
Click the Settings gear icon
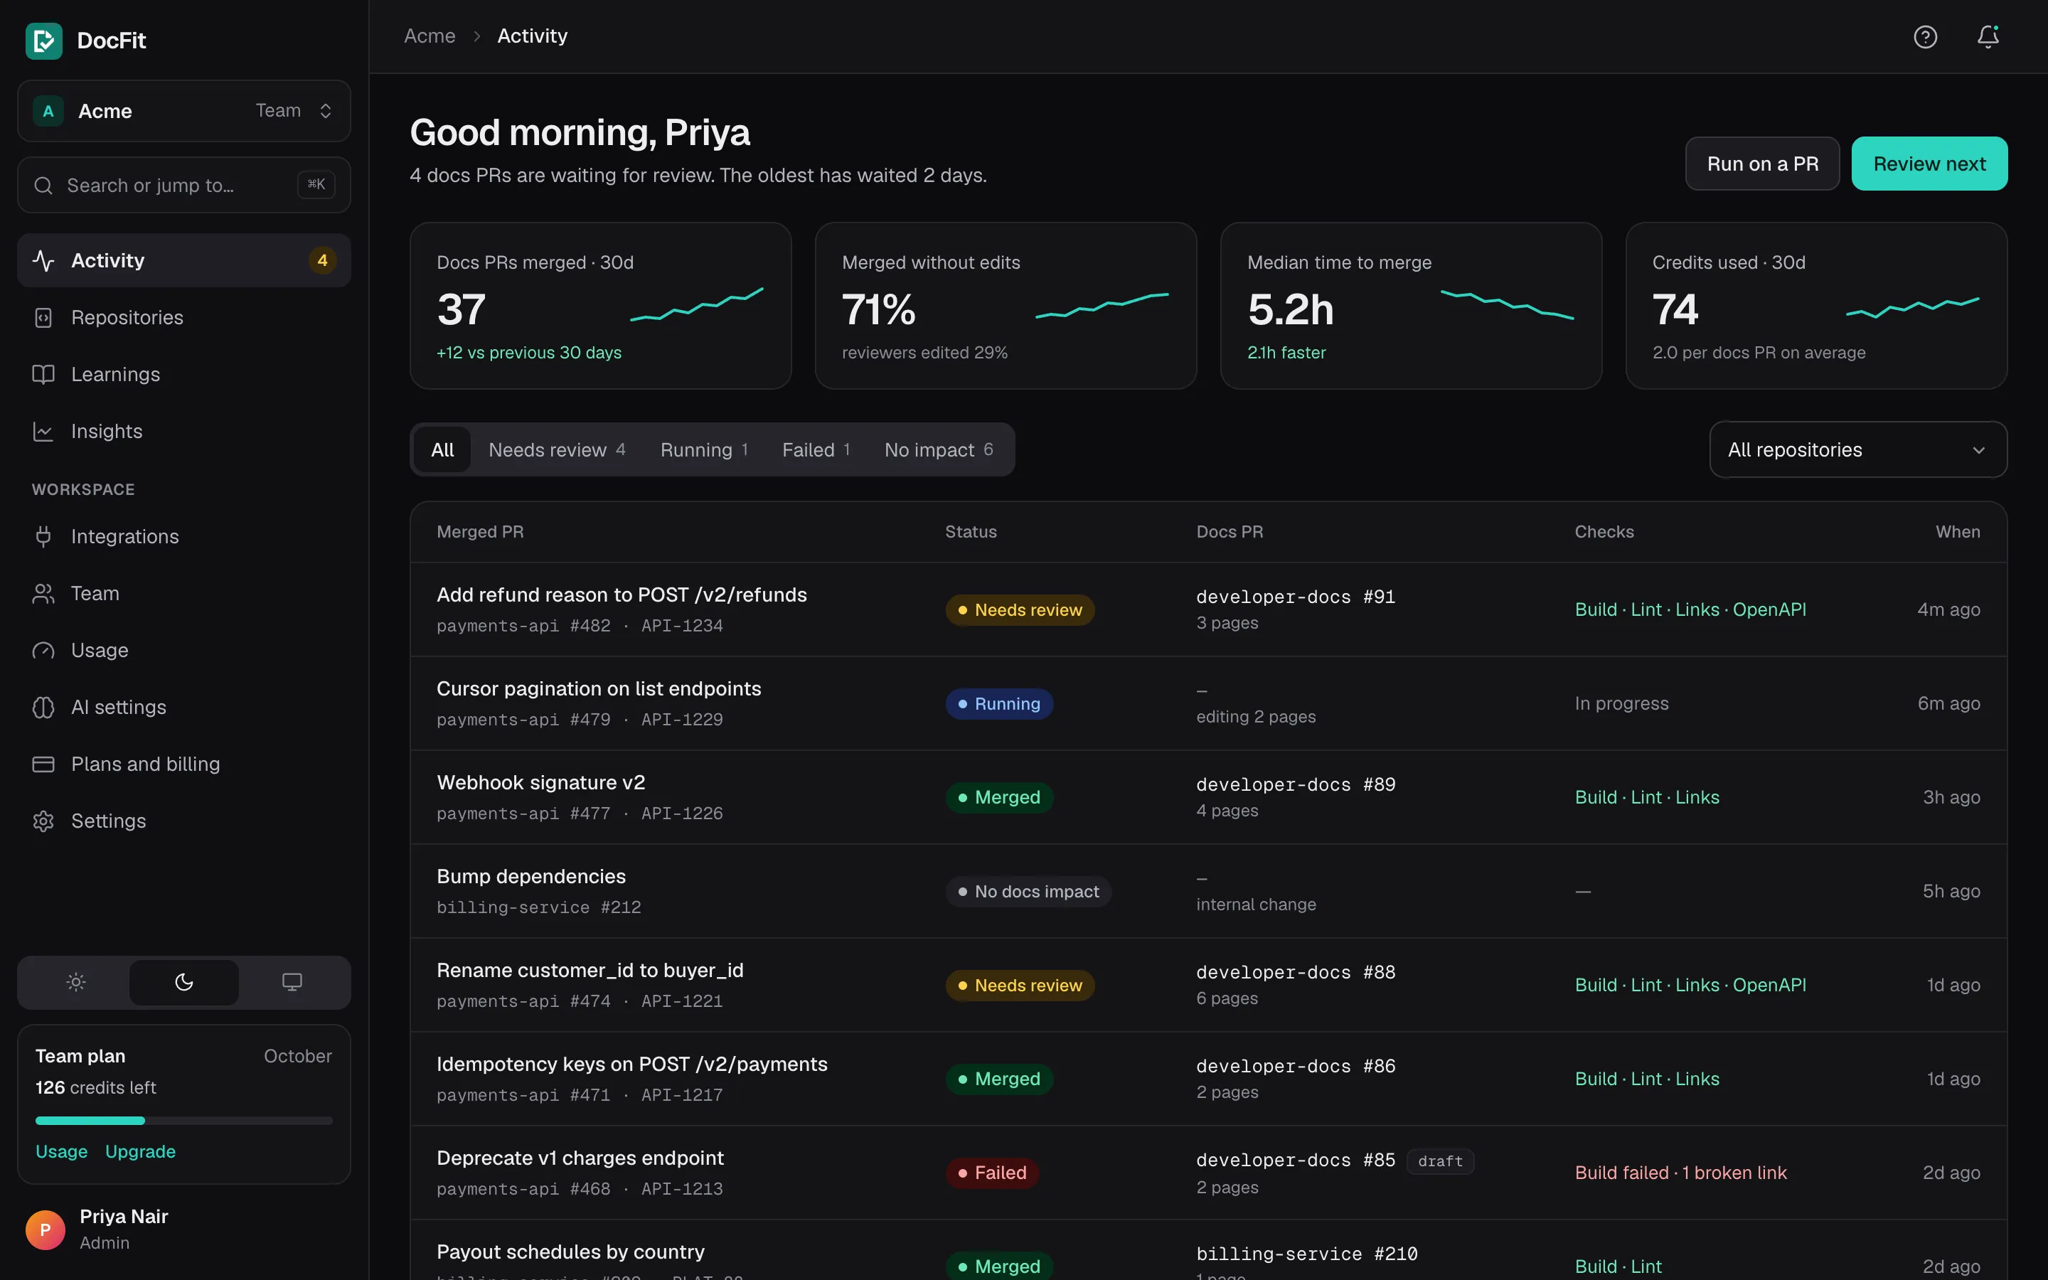pos(43,821)
